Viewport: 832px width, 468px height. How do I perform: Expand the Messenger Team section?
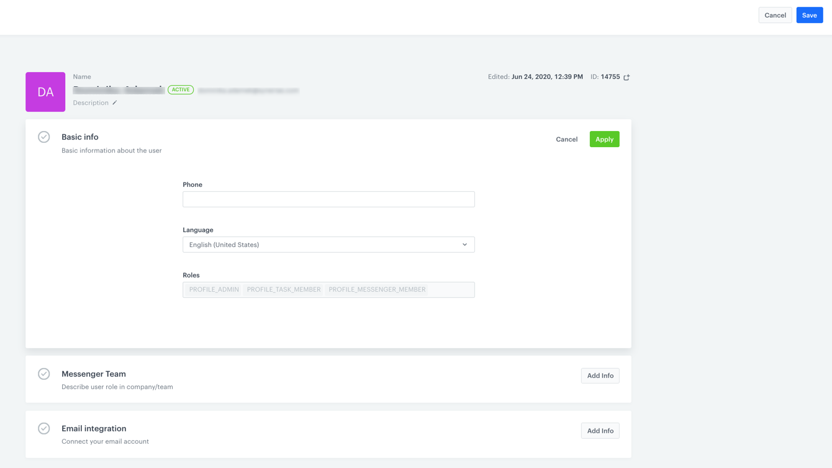coord(93,374)
